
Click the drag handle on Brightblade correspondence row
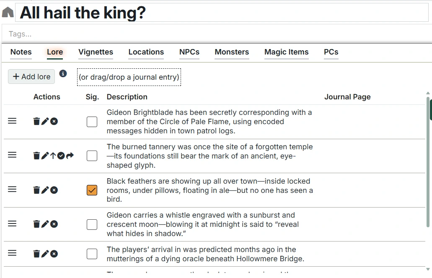pos(13,121)
